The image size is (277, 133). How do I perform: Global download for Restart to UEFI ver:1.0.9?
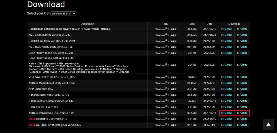(x=227, y=107)
